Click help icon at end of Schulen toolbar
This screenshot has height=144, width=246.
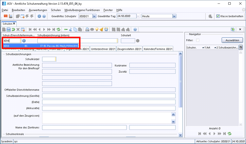click(x=135, y=29)
